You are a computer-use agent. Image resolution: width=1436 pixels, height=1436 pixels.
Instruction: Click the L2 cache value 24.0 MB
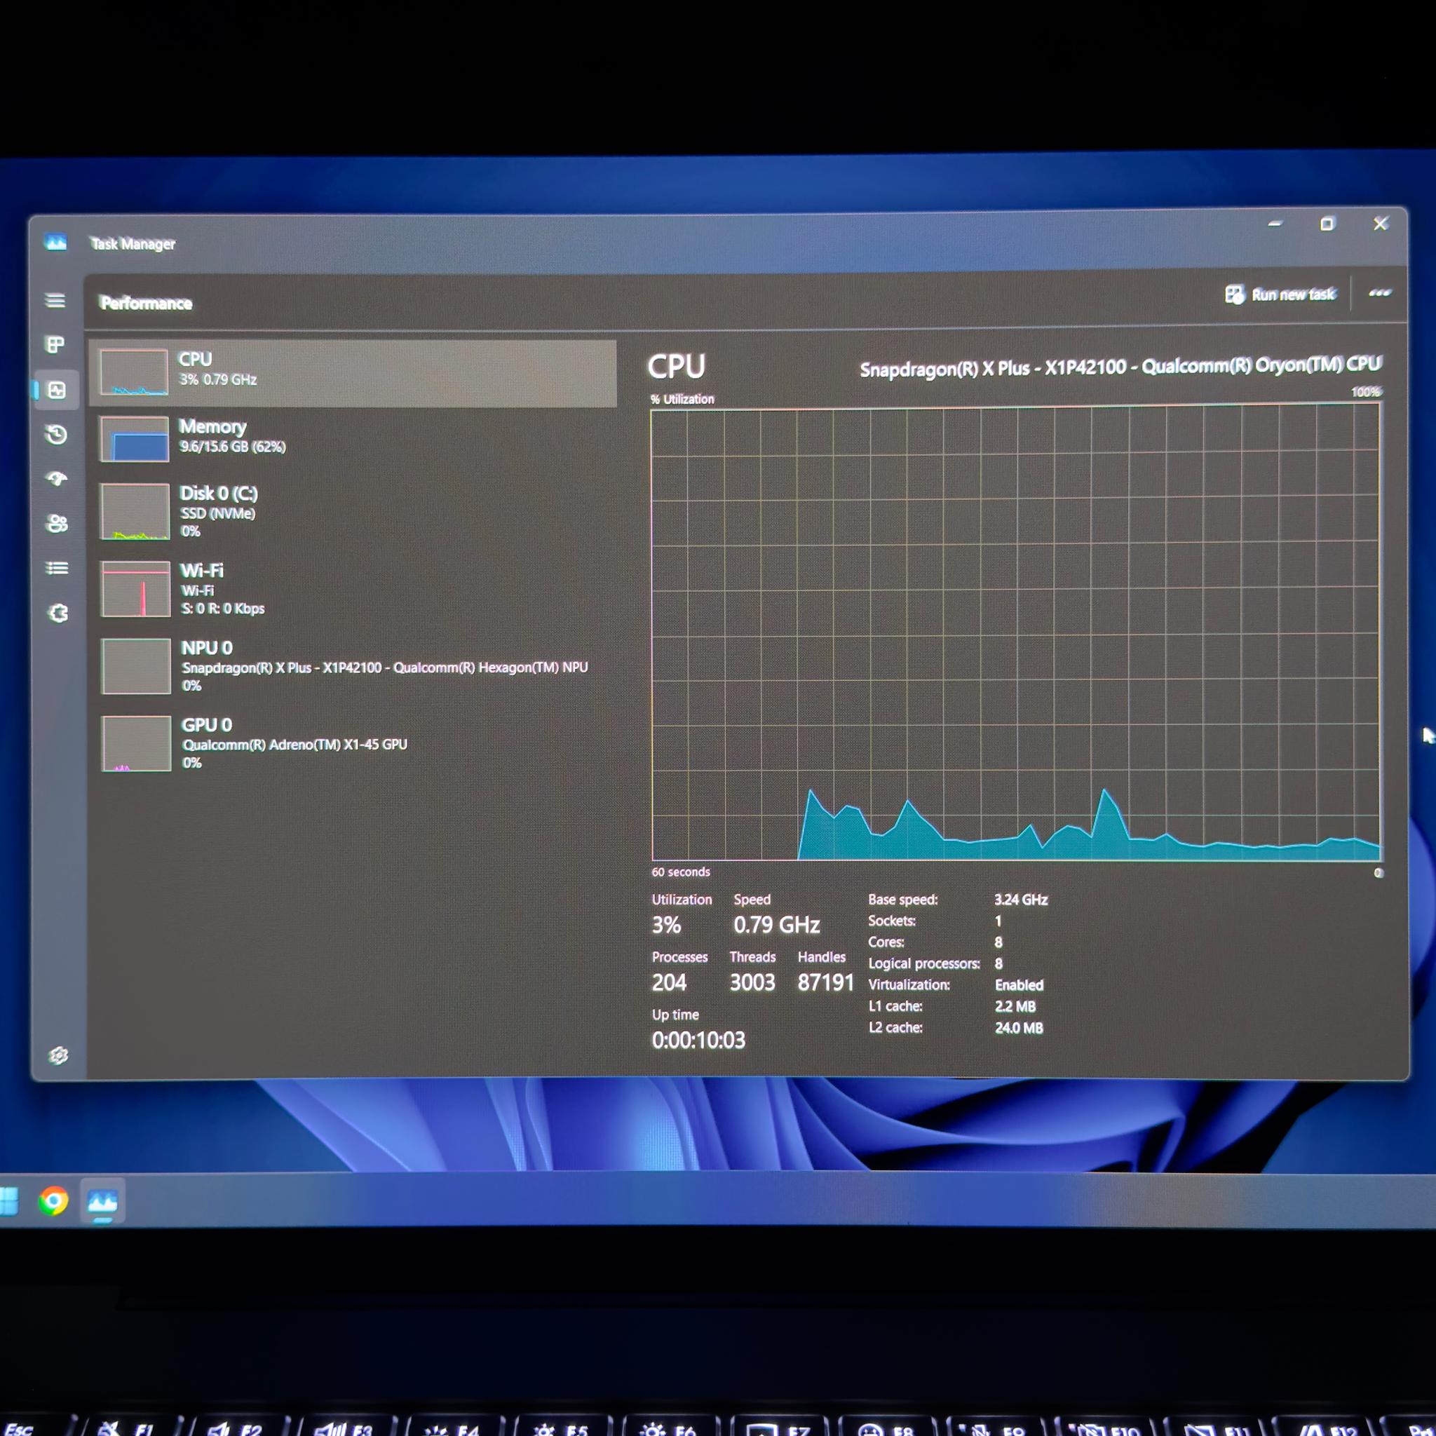click(1019, 1028)
